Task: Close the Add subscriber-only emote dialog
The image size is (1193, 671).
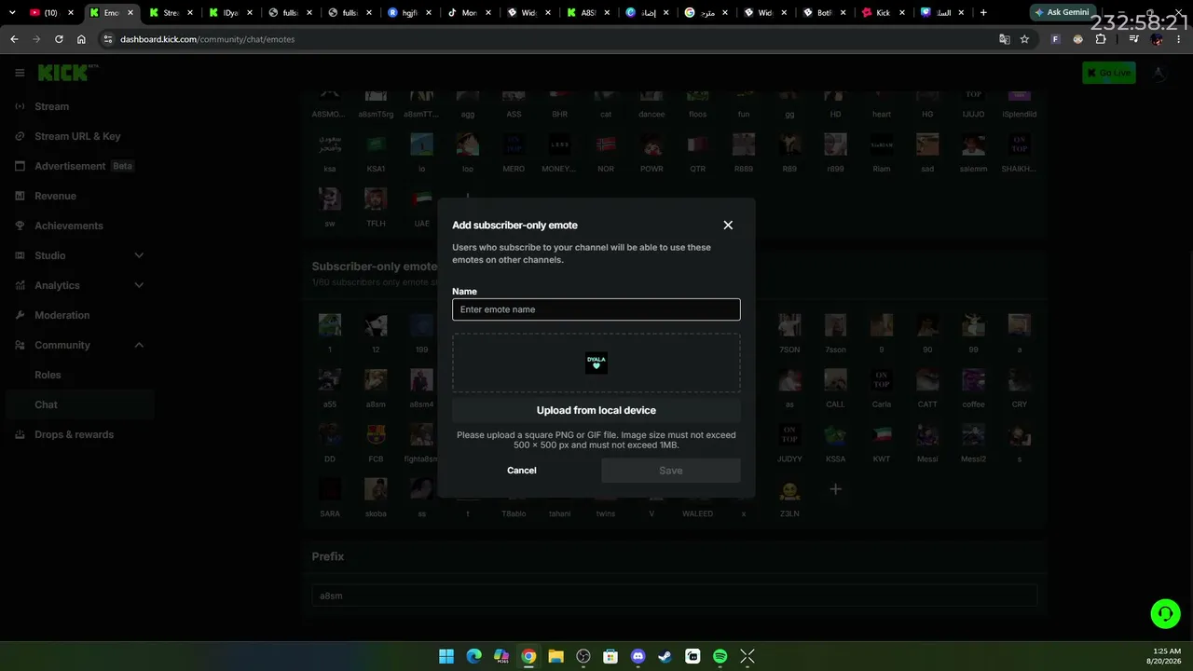Action: 728,225
